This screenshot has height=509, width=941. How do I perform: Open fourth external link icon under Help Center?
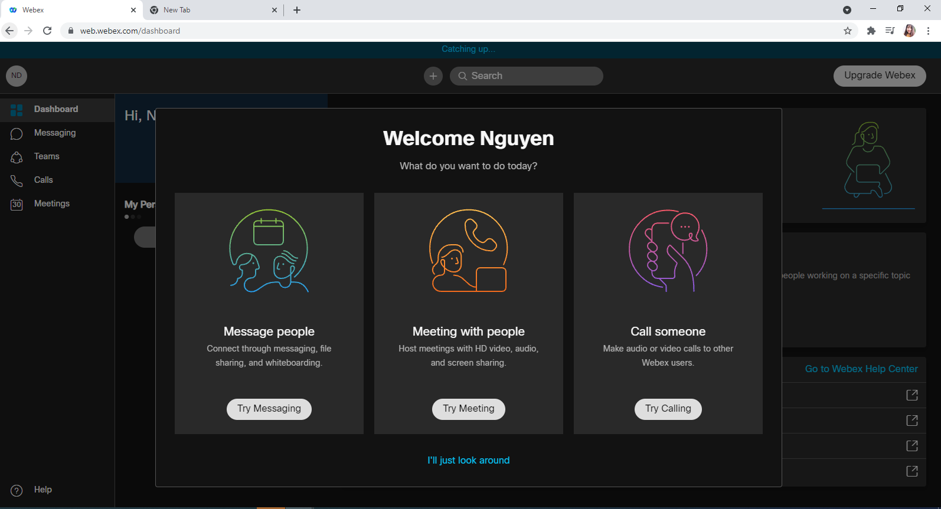[x=912, y=471]
